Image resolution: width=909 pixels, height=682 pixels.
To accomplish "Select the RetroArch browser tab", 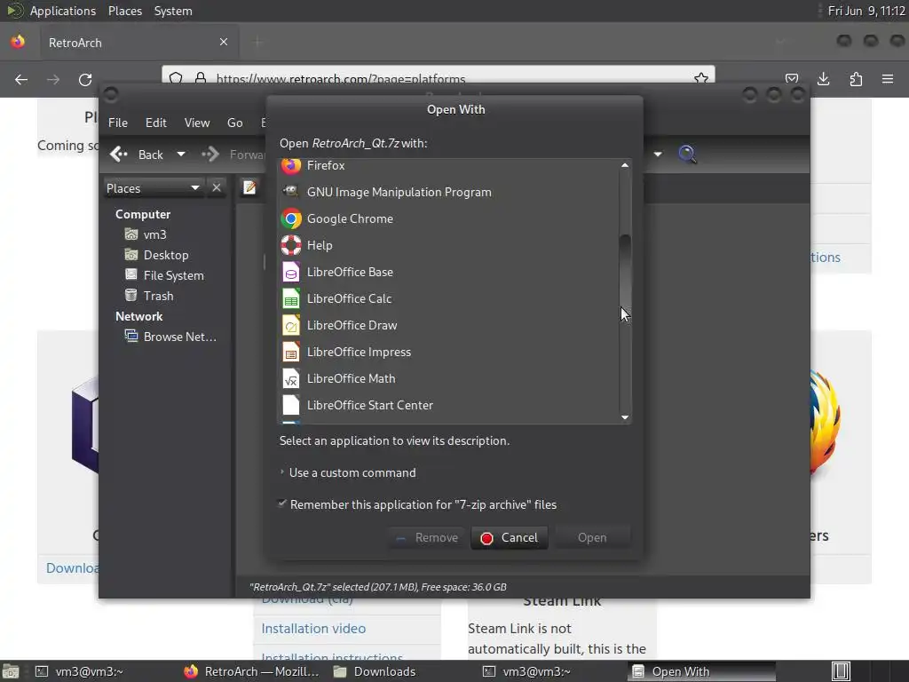I will [x=139, y=43].
